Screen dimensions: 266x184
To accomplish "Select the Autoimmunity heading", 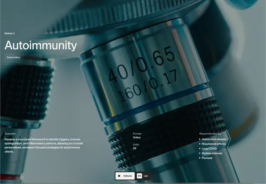I will pos(41,45).
